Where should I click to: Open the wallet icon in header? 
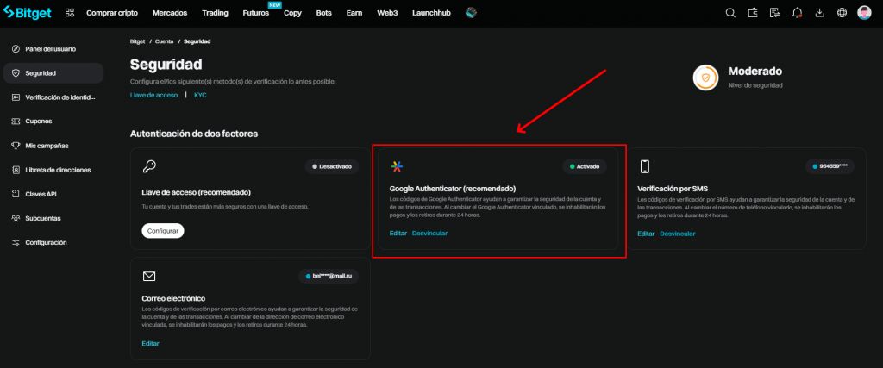pyautogui.click(x=753, y=13)
